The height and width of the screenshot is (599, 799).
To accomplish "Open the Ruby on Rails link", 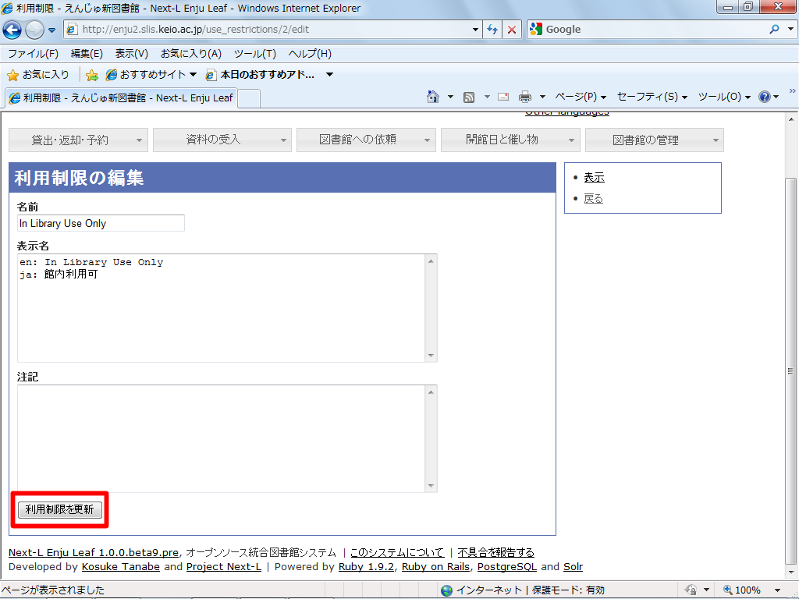I will [x=435, y=567].
